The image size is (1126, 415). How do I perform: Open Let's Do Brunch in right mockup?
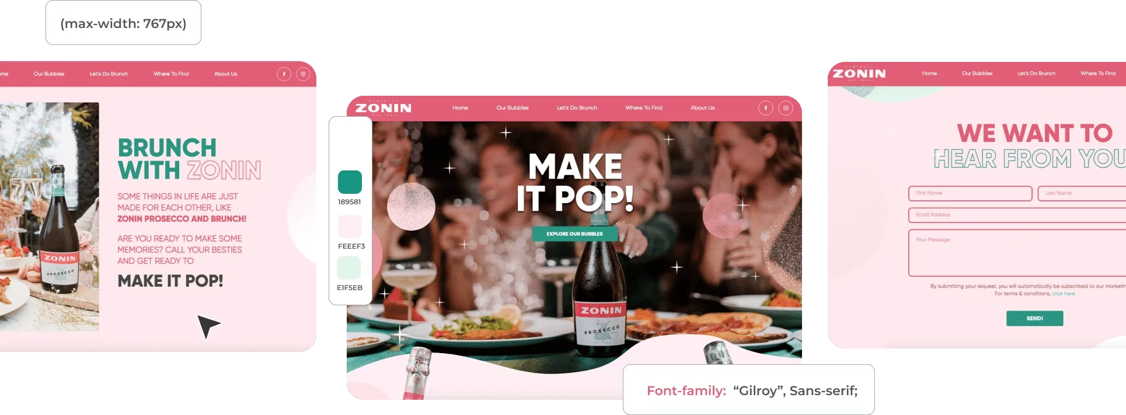coord(1036,74)
